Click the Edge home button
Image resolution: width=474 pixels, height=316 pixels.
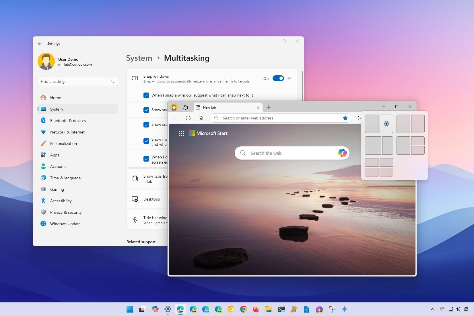(201, 118)
